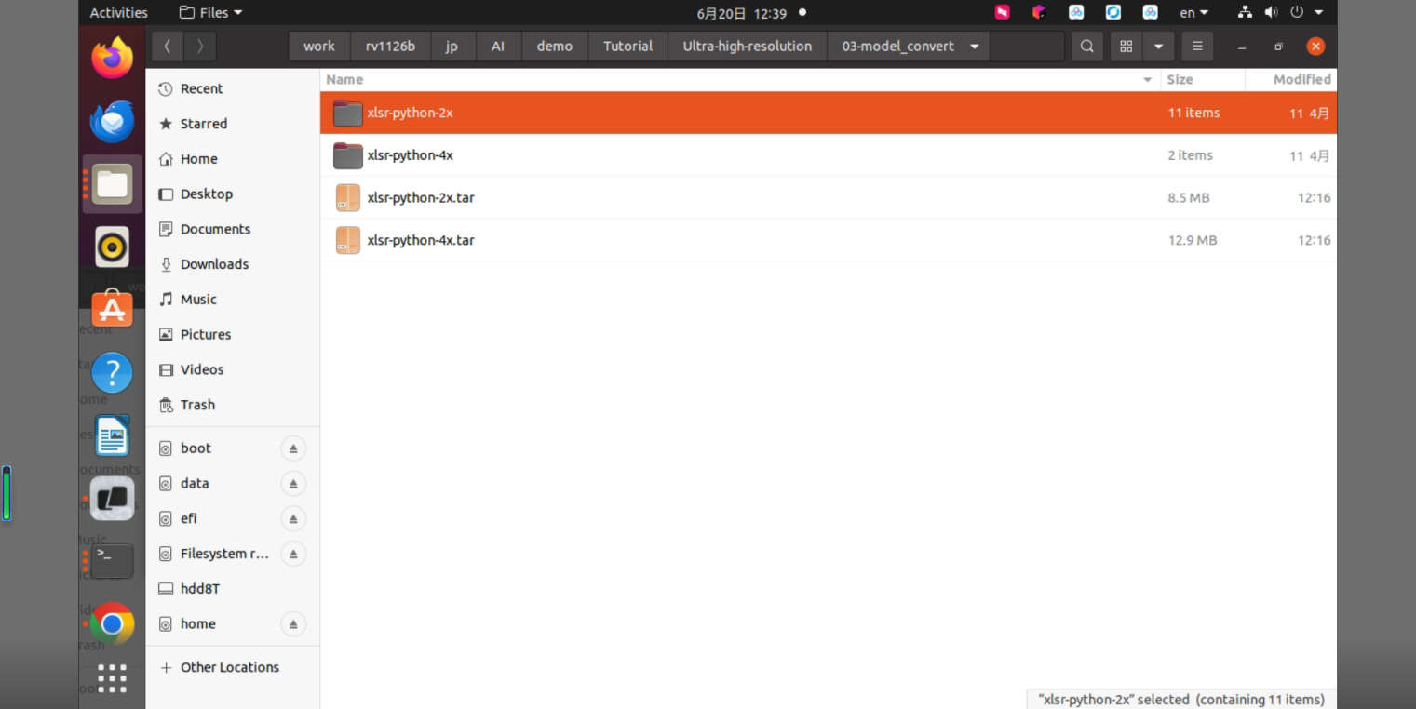
Task: Go forward with the right arrow
Action: [x=200, y=47]
